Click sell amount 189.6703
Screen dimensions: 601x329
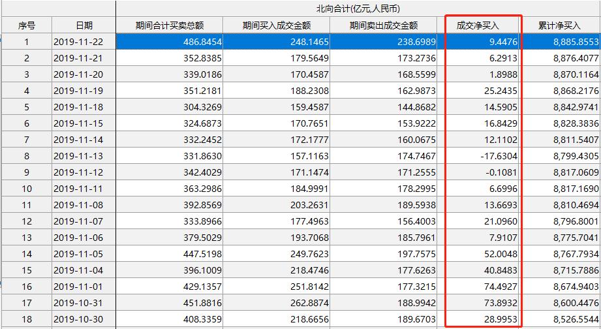tap(383, 319)
